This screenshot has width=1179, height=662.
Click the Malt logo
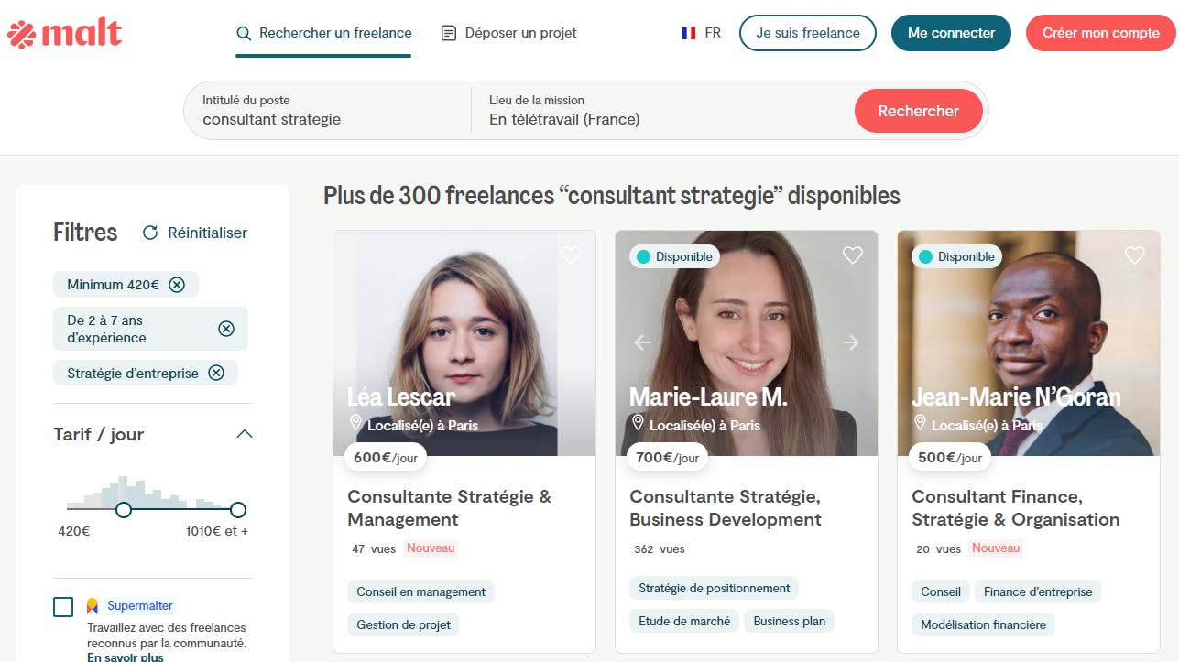point(64,32)
